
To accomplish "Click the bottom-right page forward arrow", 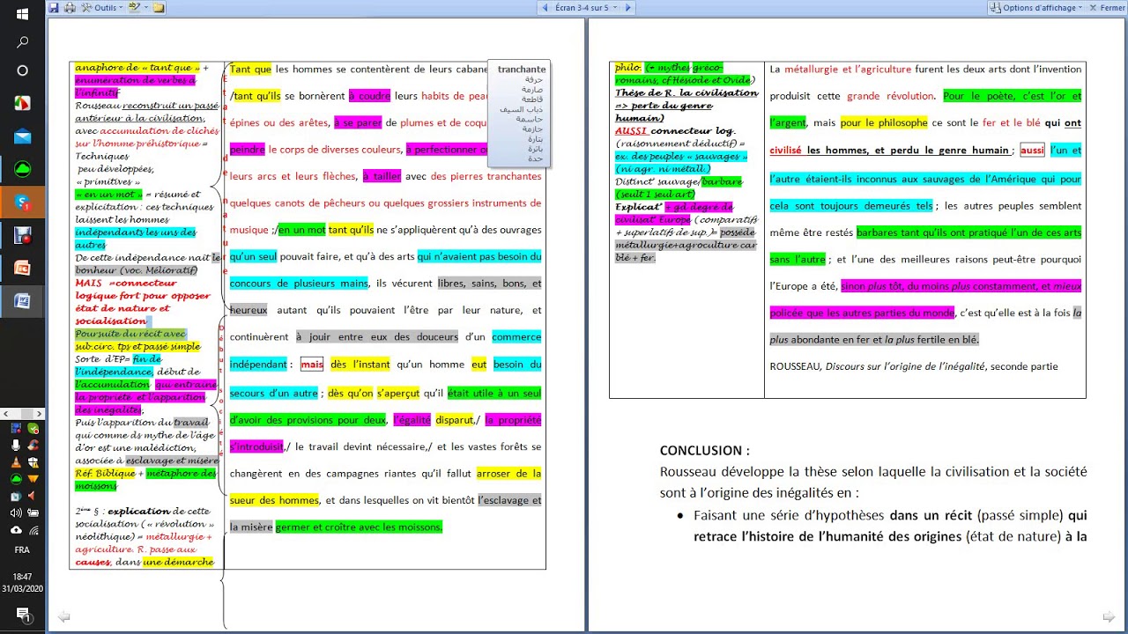I will pyautogui.click(x=1109, y=617).
